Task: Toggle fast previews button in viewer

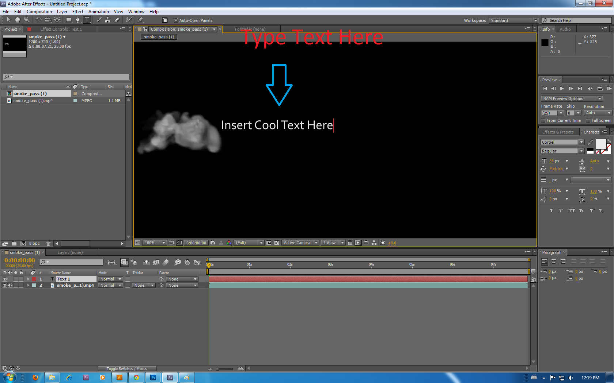Action: [358, 243]
